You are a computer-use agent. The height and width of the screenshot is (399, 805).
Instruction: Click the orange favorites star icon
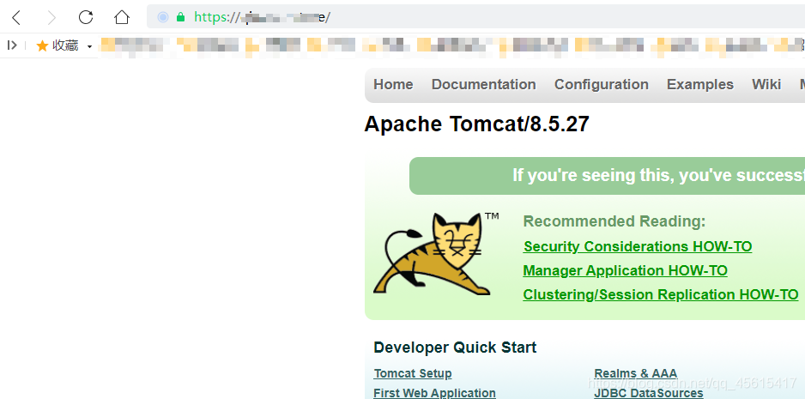tap(42, 46)
